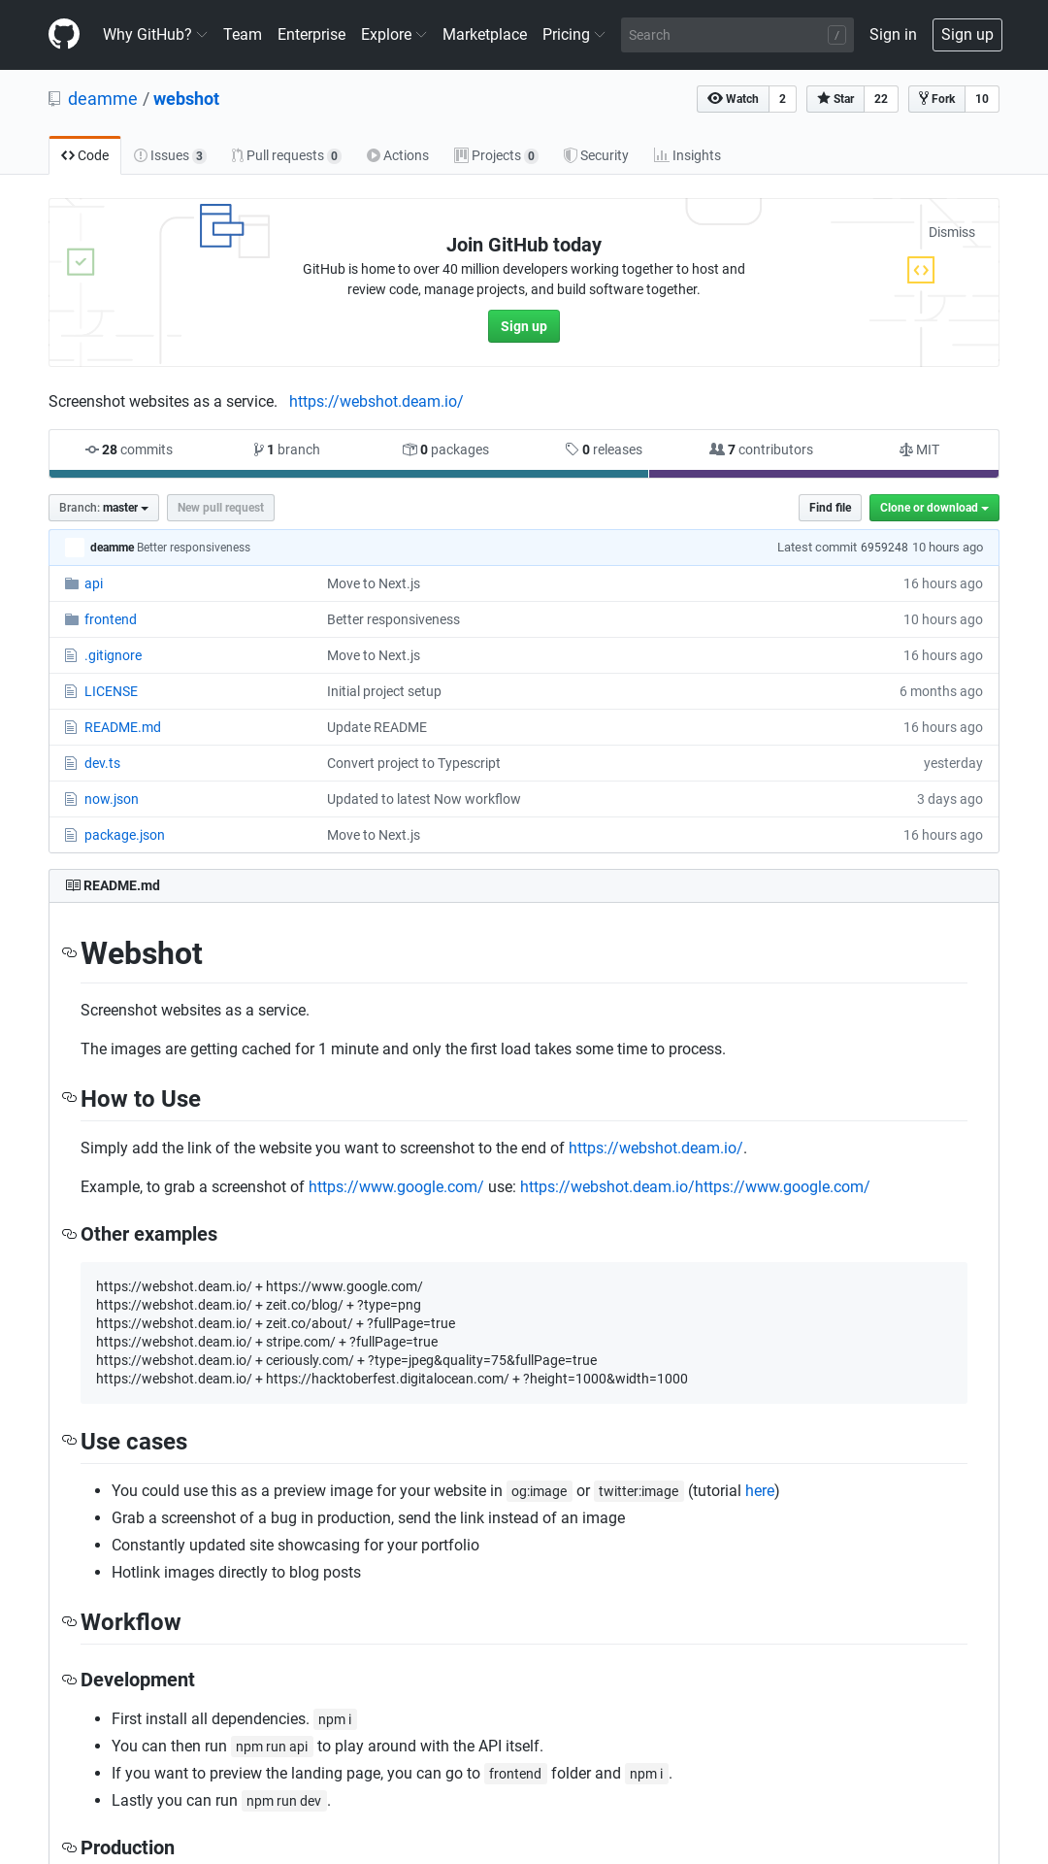Click the header Sign up button

(967, 35)
